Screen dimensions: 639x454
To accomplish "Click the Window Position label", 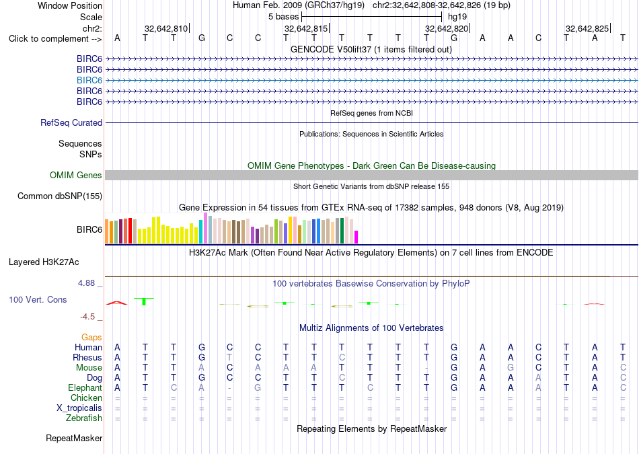I will [70, 5].
